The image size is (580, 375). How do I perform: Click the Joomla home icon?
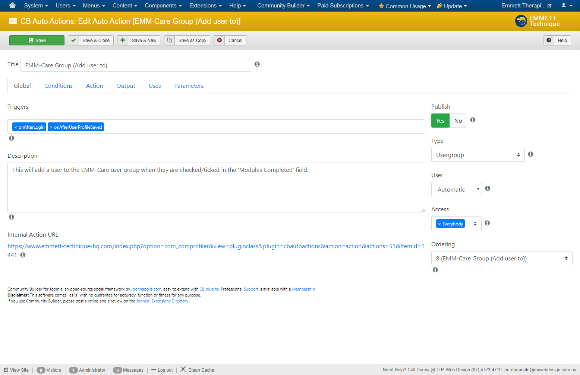click(12, 5)
